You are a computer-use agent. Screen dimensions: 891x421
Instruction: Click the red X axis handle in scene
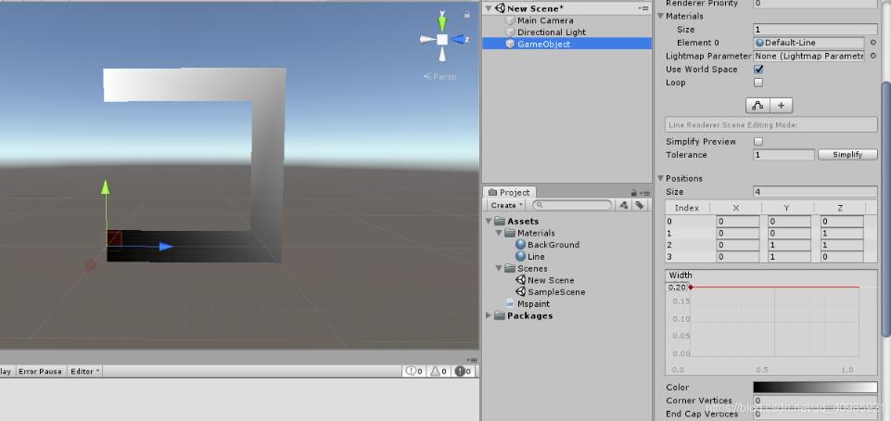tap(91, 265)
